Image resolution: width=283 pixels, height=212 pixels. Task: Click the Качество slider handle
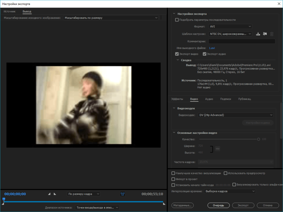point(258,139)
